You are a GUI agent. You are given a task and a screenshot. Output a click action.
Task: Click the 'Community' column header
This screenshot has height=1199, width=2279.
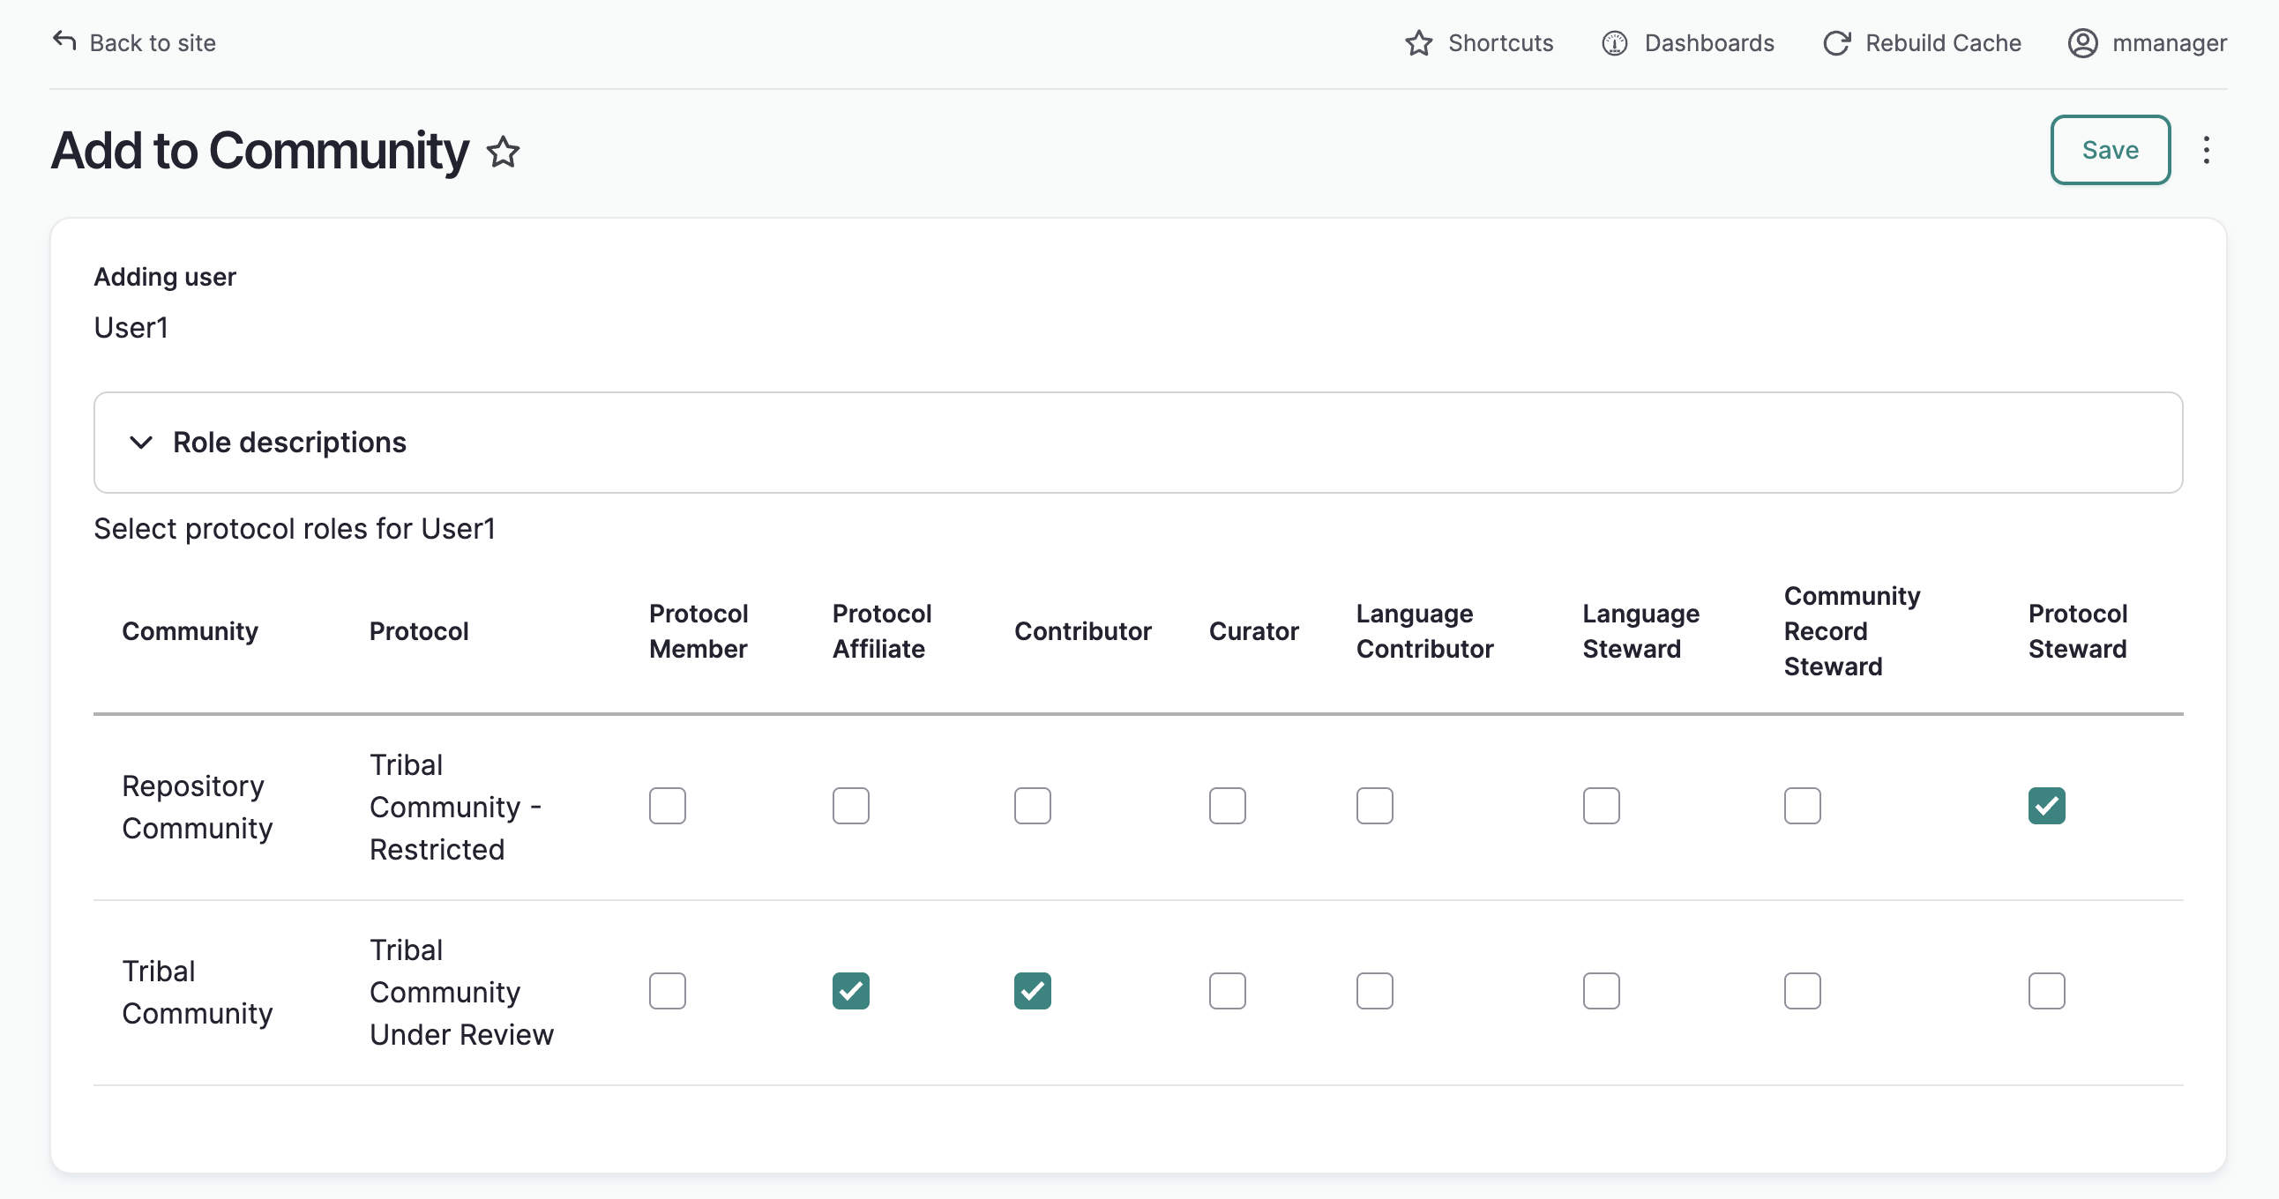191,631
